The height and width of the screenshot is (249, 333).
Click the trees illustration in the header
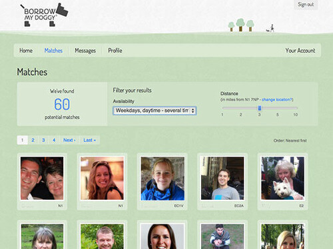coord(241,25)
